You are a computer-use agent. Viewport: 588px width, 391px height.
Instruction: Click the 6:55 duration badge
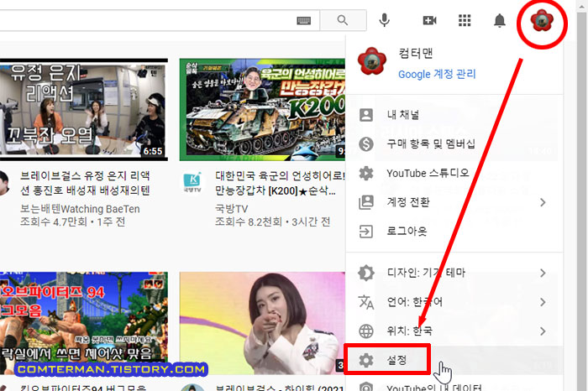[153, 151]
